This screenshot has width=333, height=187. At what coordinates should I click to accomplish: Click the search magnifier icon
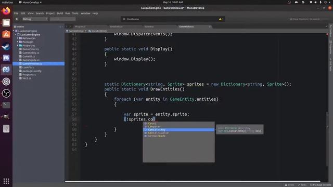click(291, 19)
